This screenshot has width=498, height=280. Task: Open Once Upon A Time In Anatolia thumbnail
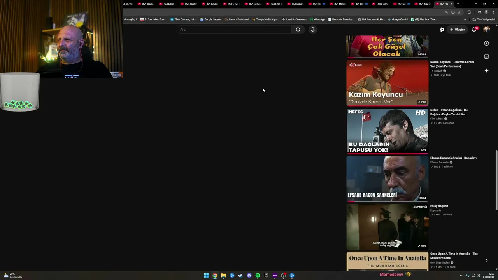click(388, 261)
